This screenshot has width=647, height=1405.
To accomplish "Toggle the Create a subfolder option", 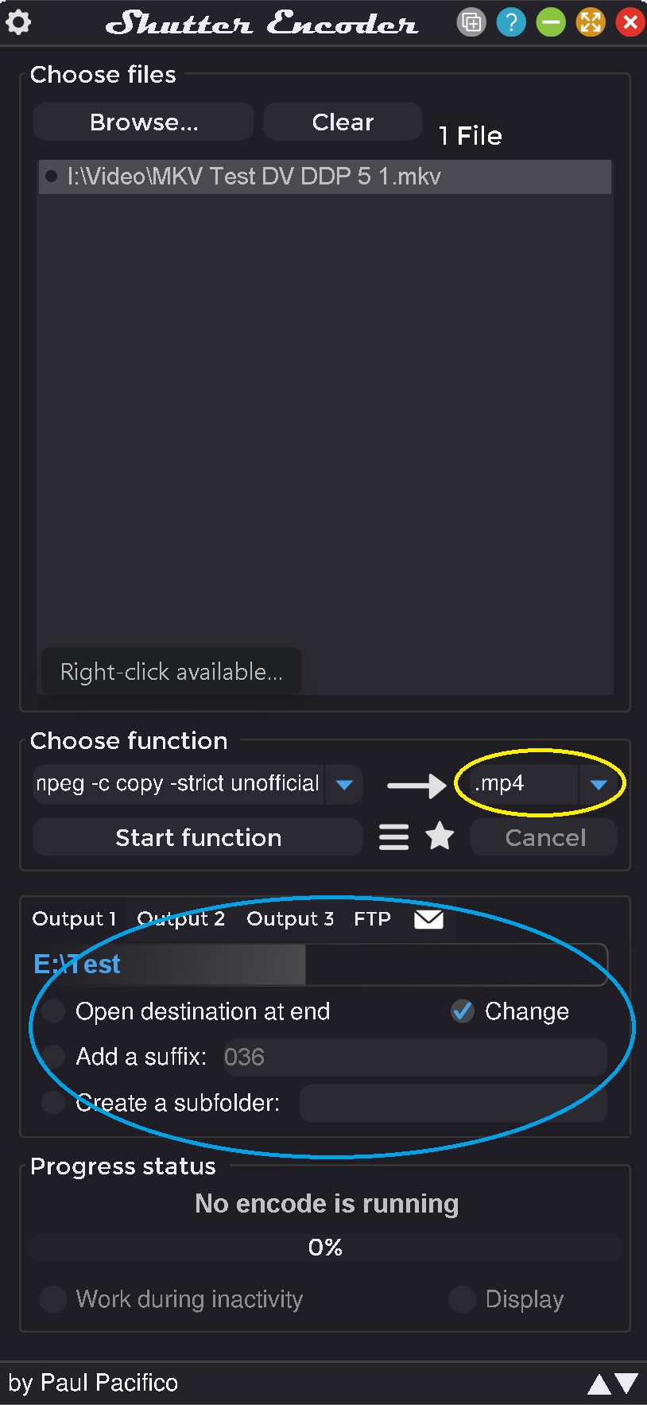I will [x=54, y=1103].
